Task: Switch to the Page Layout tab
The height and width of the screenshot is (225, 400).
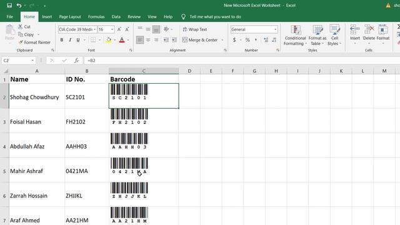Action: pyautogui.click(x=70, y=17)
